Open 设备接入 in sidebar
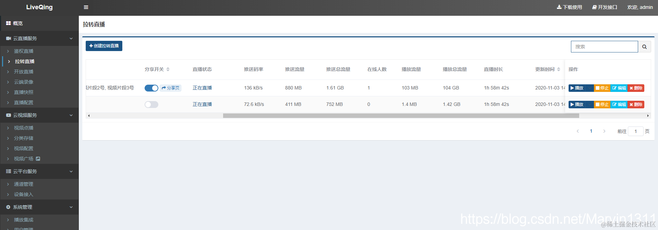658x230 pixels. 24,194
